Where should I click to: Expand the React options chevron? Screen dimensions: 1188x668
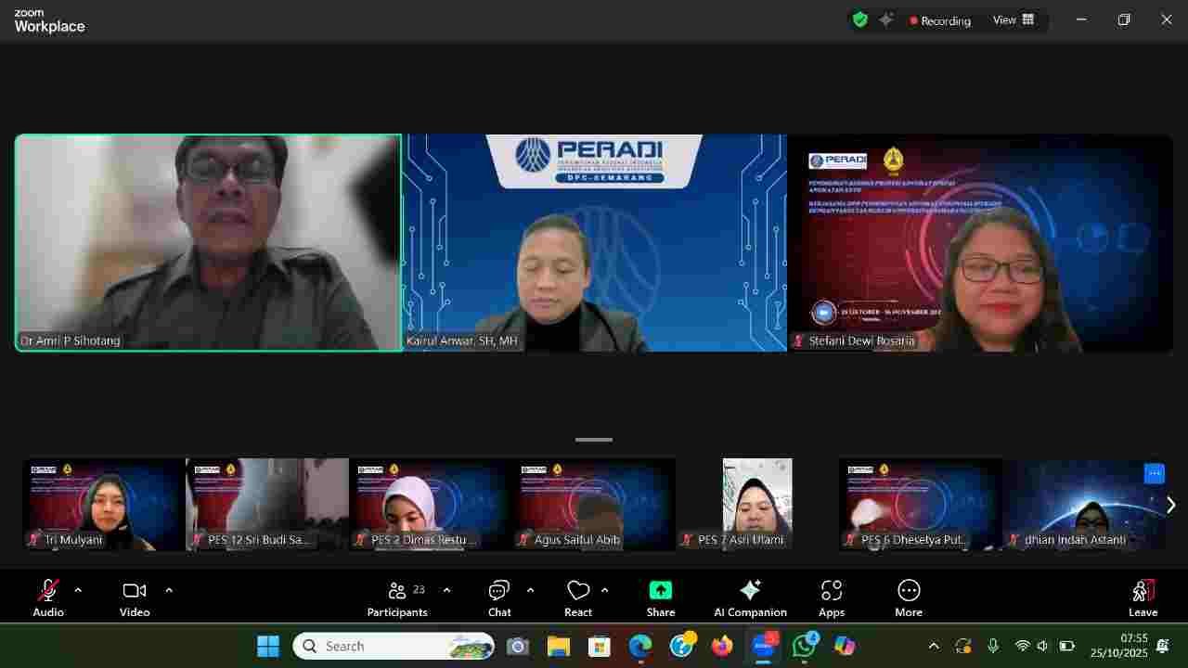pyautogui.click(x=605, y=590)
